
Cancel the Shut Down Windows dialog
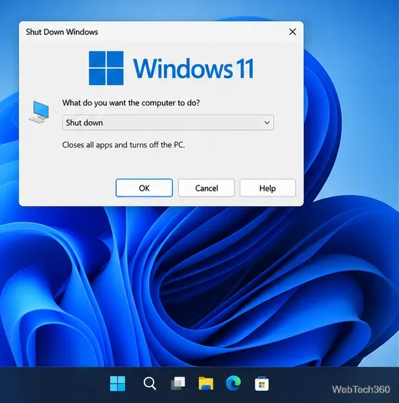point(206,188)
